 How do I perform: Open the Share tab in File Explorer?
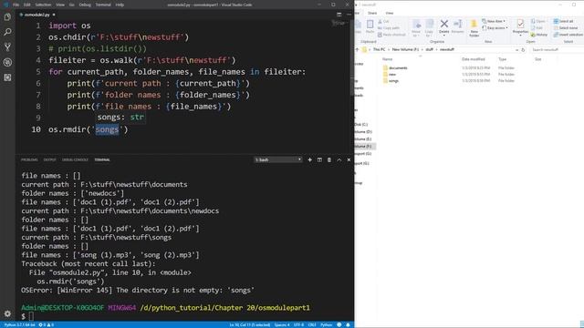[372, 13]
